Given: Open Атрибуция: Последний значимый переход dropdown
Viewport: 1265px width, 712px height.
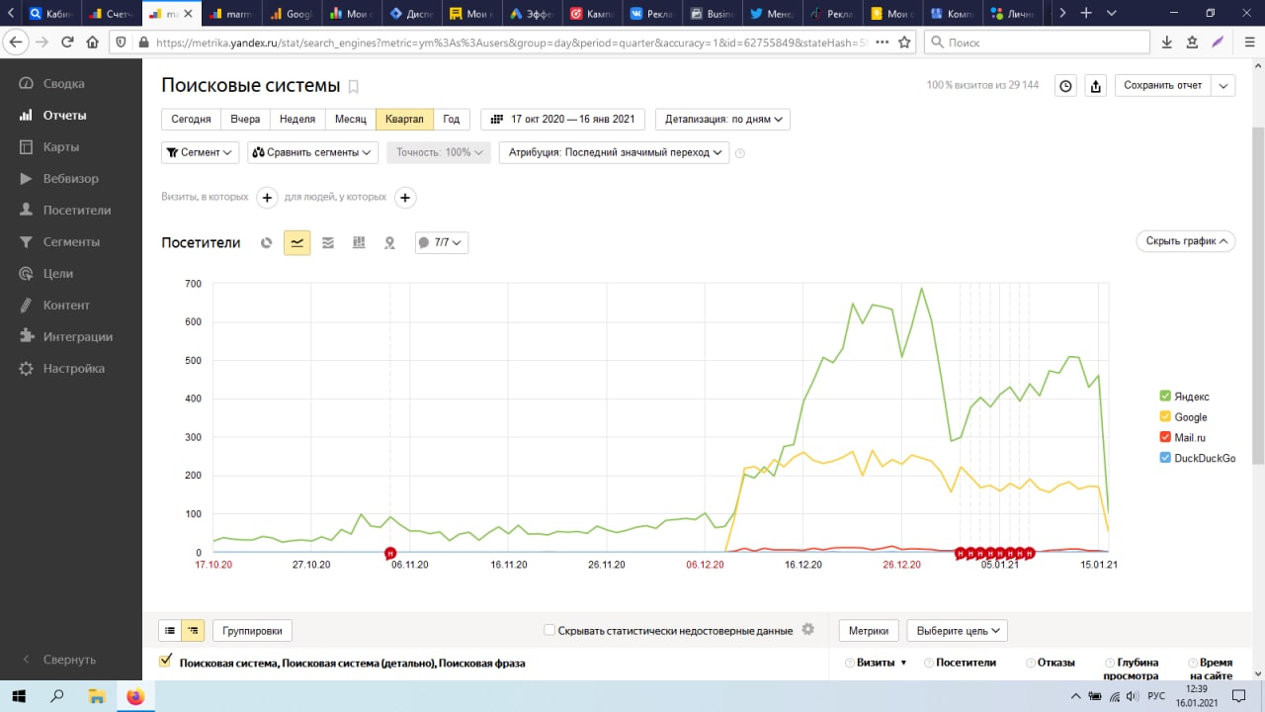Looking at the screenshot, I should click(x=614, y=152).
